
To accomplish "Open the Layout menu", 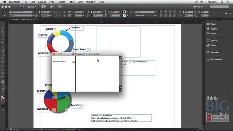I will (42, 2).
